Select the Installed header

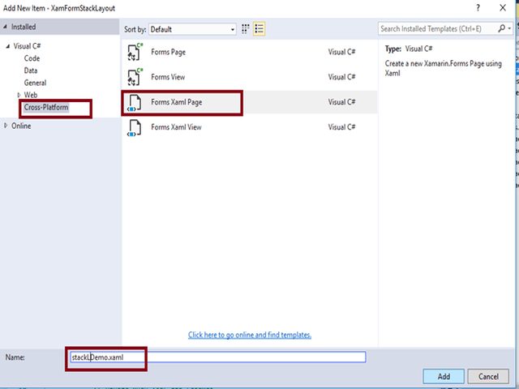[x=59, y=27]
